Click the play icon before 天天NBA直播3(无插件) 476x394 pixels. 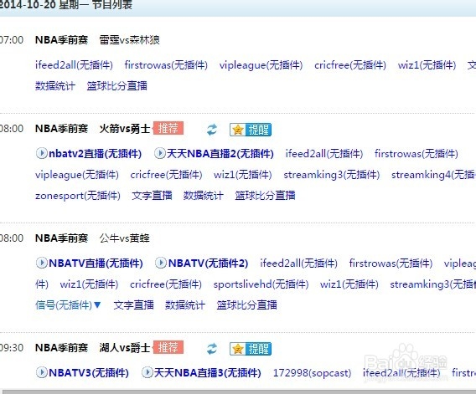click(x=147, y=372)
